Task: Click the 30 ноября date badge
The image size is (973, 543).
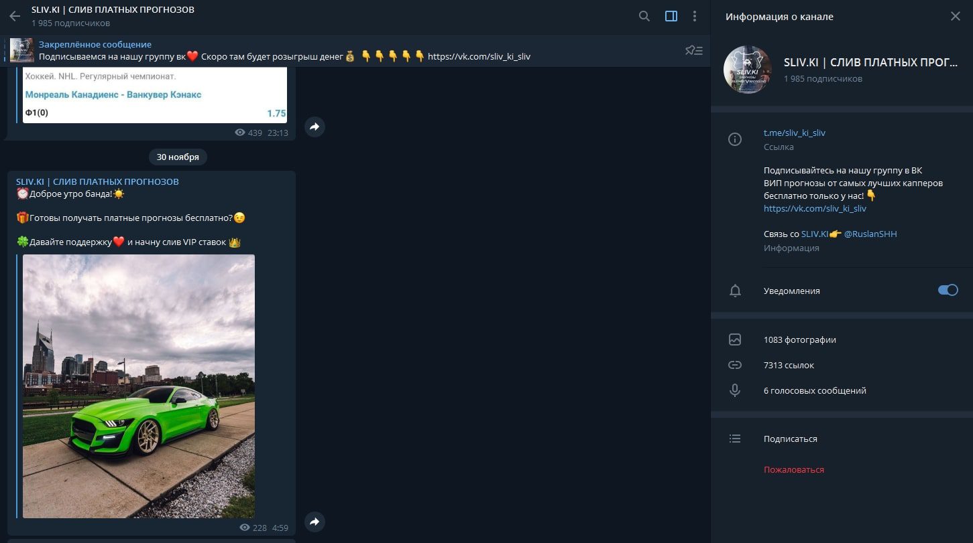Action: coord(178,157)
